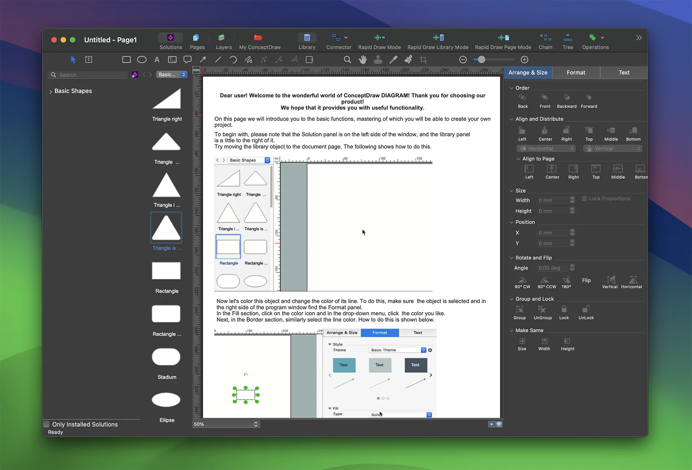
Task: Click the library Search field
Action: pos(88,75)
